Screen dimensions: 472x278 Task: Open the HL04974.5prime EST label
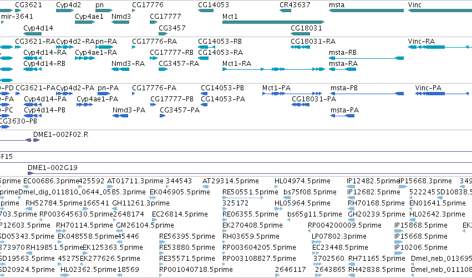(302, 181)
